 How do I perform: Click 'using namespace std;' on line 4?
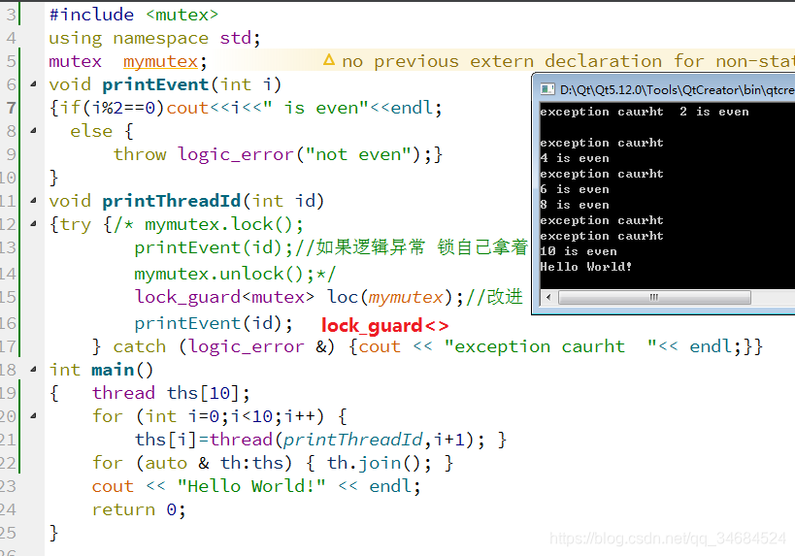click(154, 38)
